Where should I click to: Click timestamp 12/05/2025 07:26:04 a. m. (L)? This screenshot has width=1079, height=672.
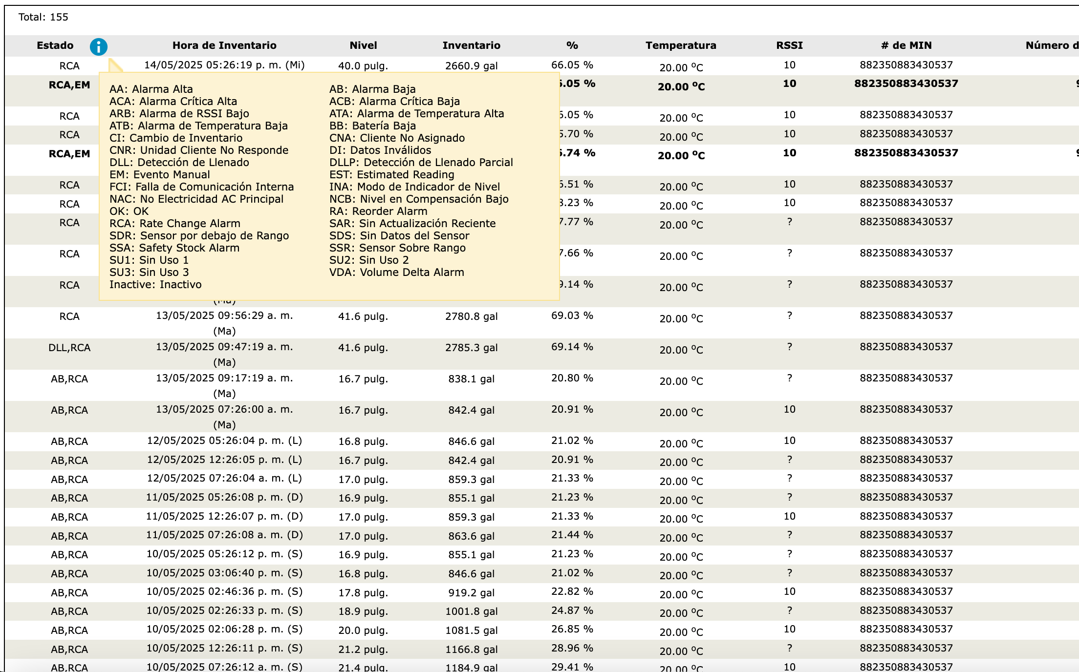224,478
